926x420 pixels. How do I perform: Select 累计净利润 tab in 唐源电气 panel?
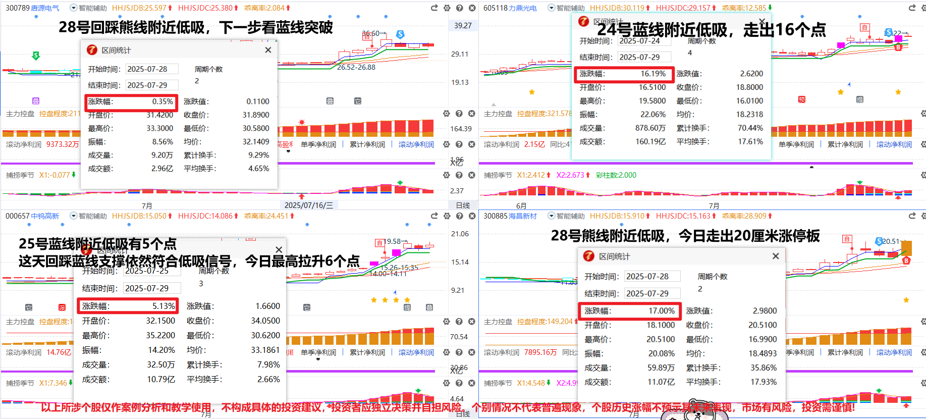coord(367,144)
